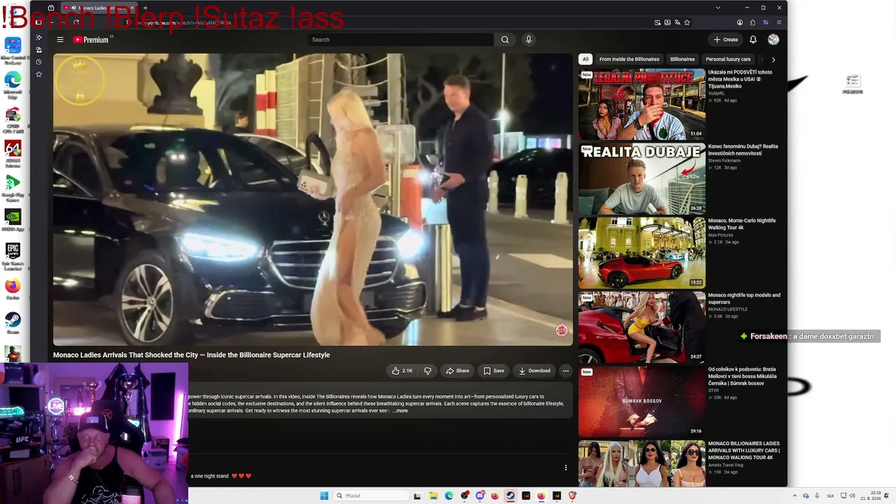Select the From Inside the Billionaires chip
Viewport: 896px width, 504px height.
pos(629,59)
